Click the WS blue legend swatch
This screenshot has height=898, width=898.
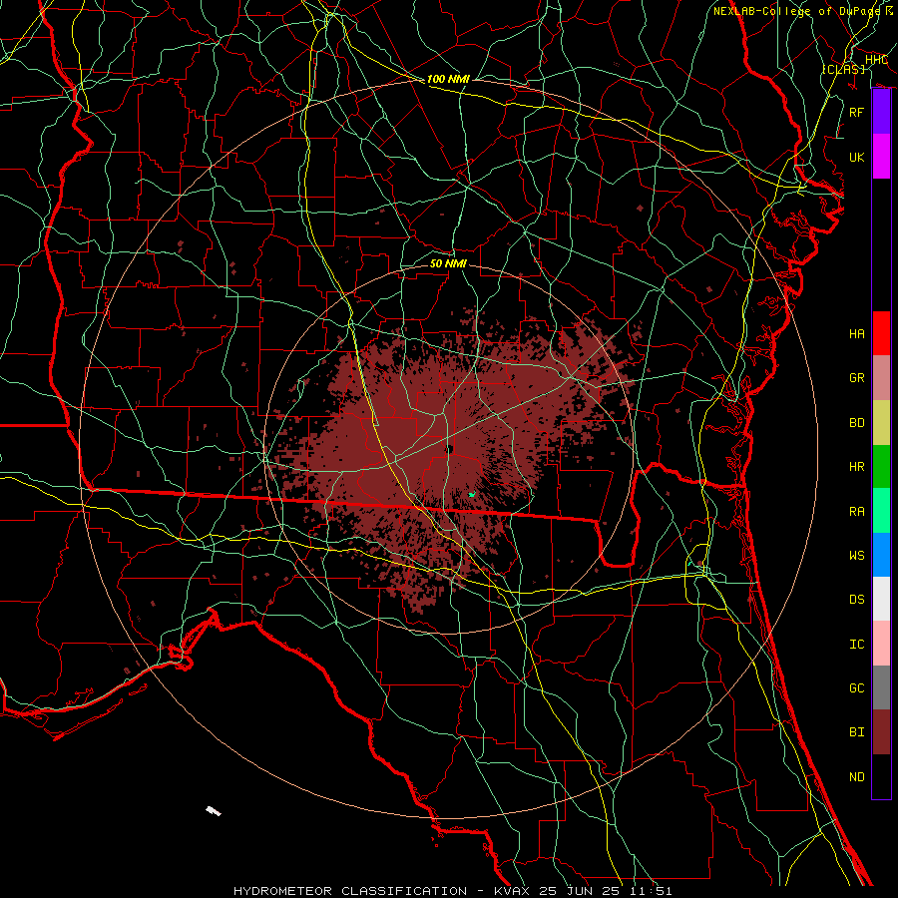(x=881, y=555)
